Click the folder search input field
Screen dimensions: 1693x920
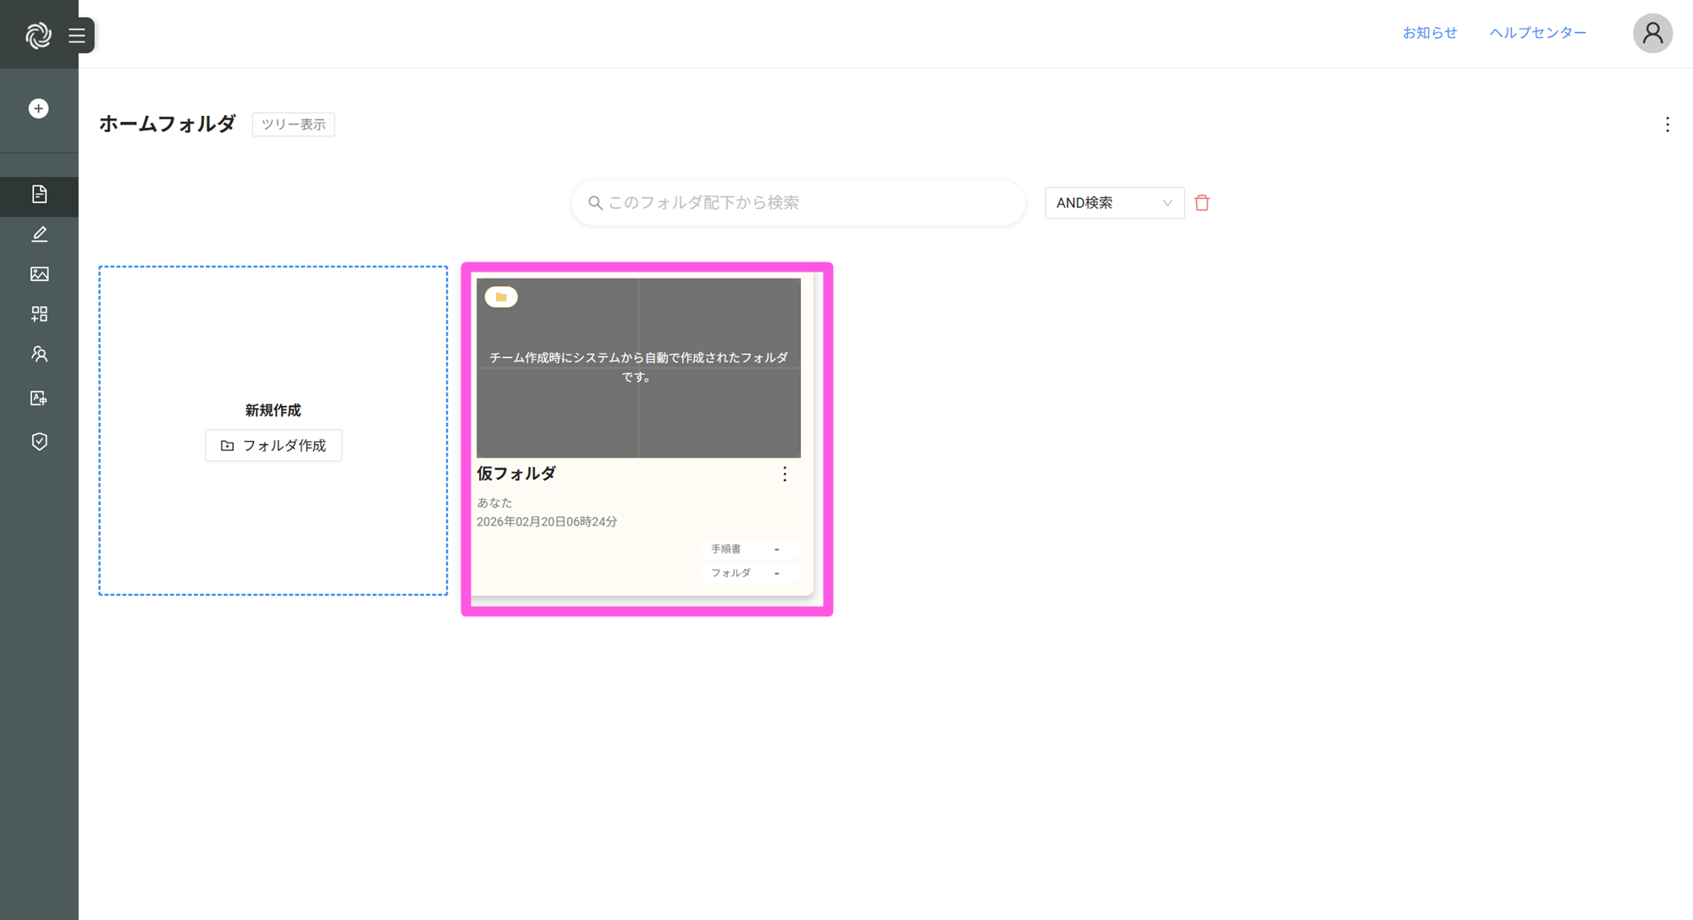coord(798,203)
